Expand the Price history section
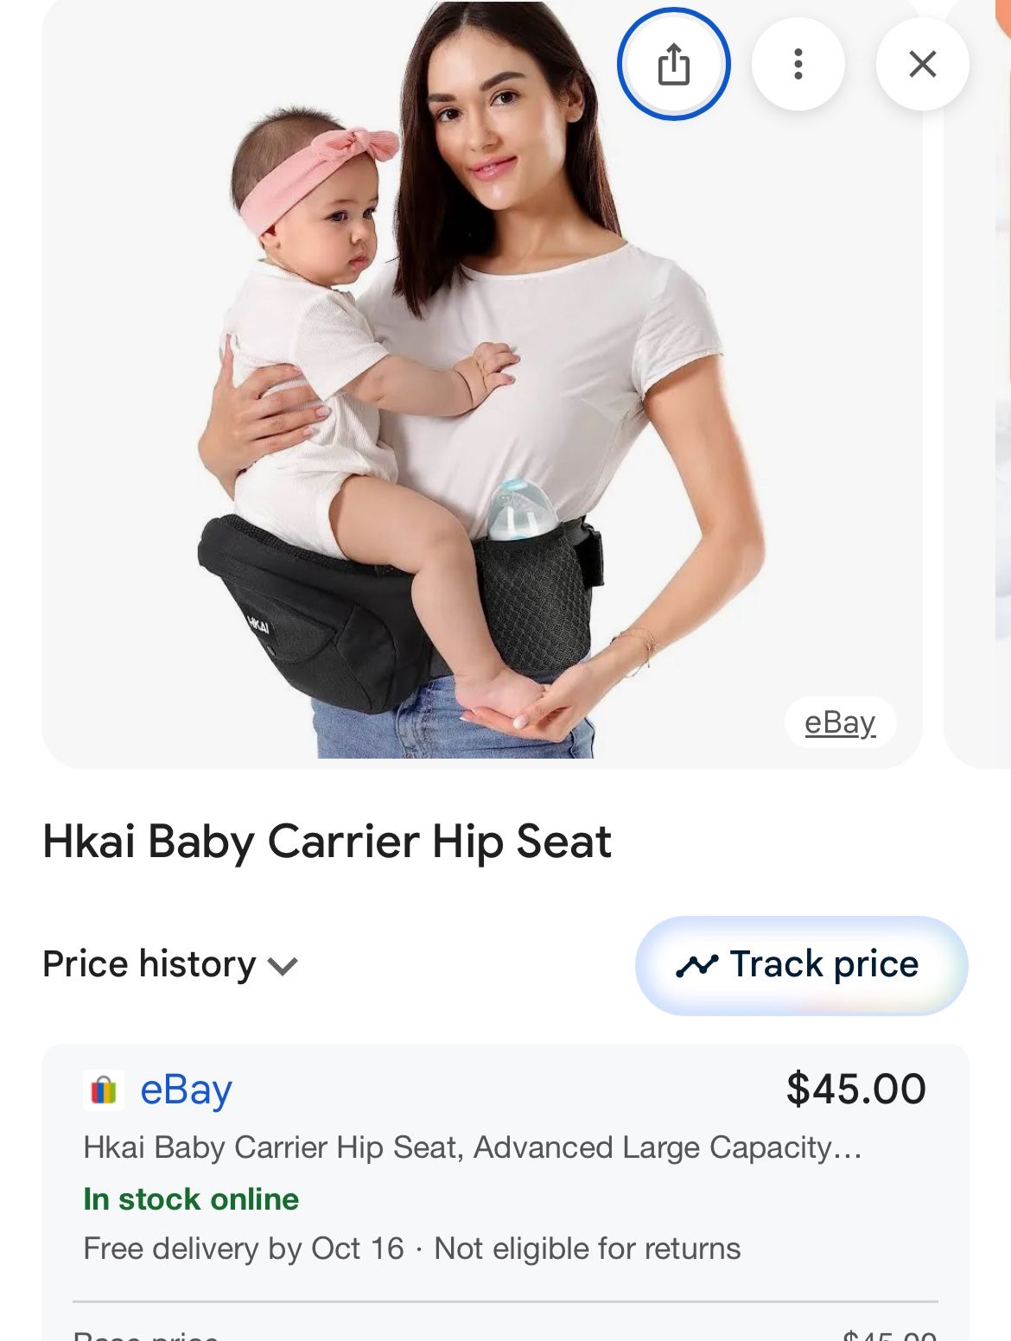The image size is (1011, 1341). click(170, 964)
